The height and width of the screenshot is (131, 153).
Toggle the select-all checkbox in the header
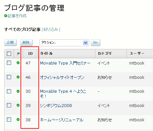click(9, 54)
